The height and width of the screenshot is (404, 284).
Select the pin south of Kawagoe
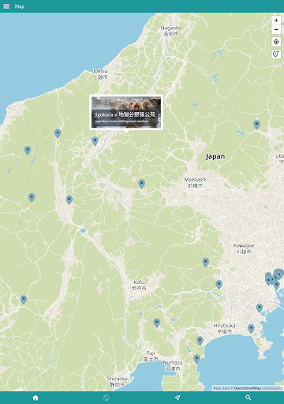click(x=219, y=285)
